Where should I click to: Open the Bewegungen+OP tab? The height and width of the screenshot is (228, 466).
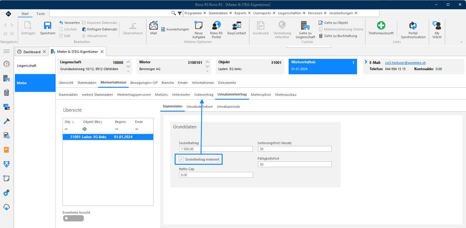pyautogui.click(x=144, y=83)
